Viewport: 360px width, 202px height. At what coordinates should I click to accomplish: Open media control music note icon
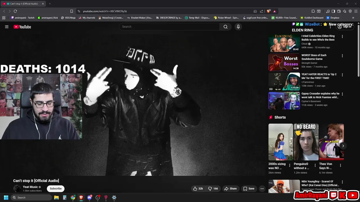[328, 11]
